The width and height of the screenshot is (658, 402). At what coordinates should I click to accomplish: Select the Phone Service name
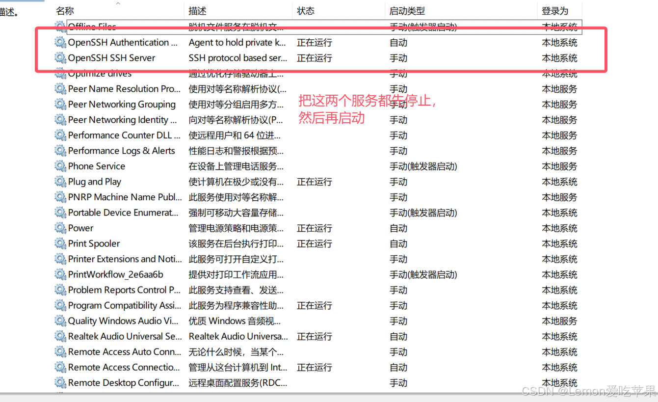[x=97, y=166]
